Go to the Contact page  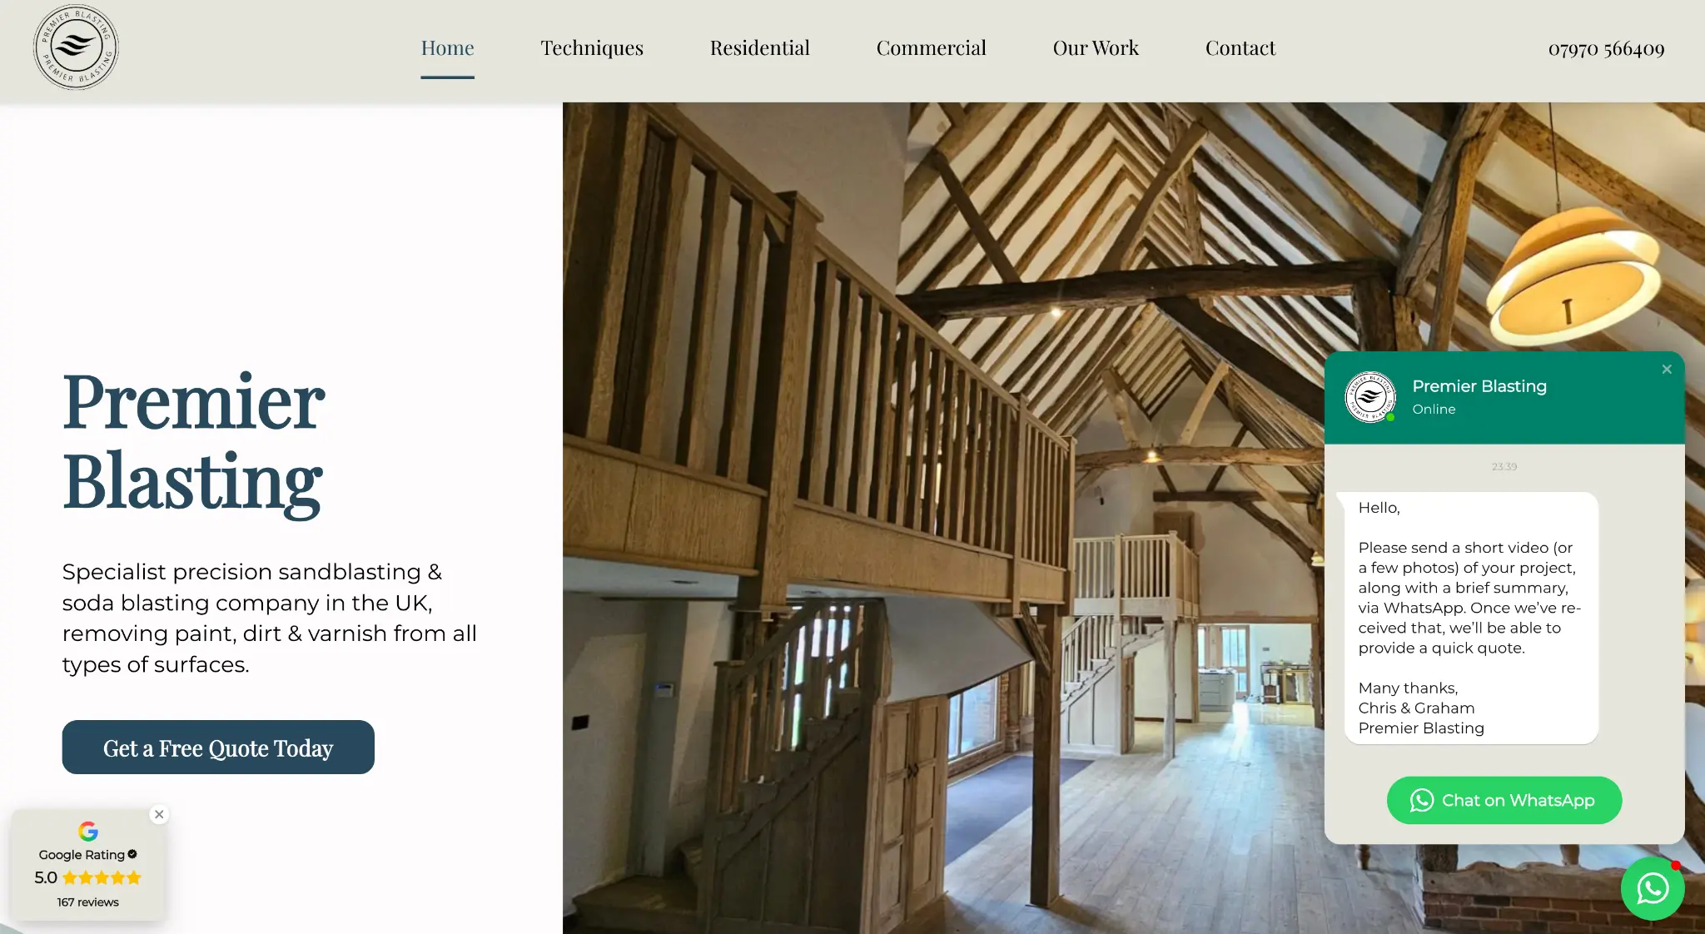(1240, 48)
